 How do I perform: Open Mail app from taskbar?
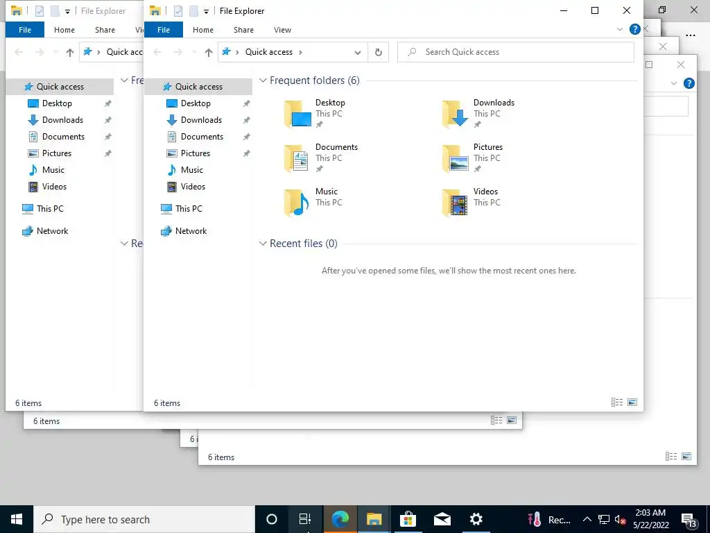442,519
